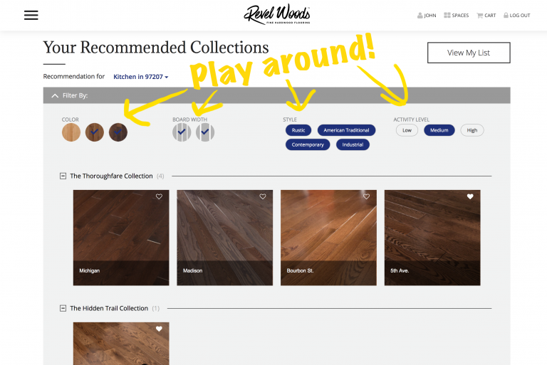Open the hamburger menu icon

pos(31,15)
